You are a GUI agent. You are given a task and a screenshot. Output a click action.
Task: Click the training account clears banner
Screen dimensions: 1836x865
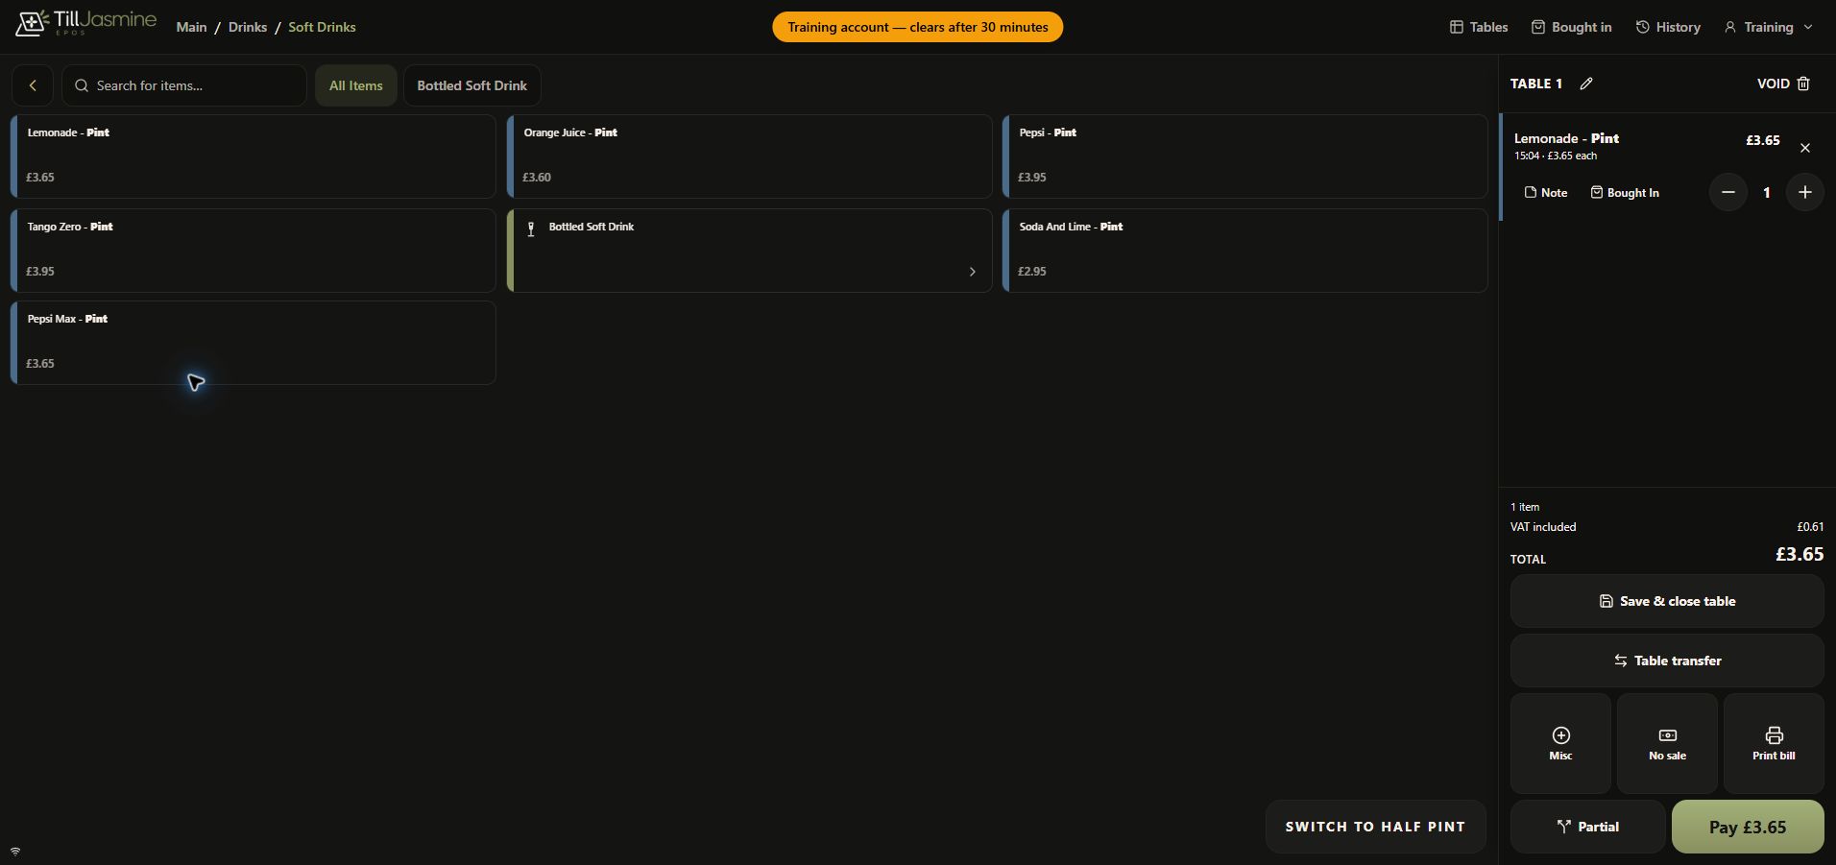[917, 27]
